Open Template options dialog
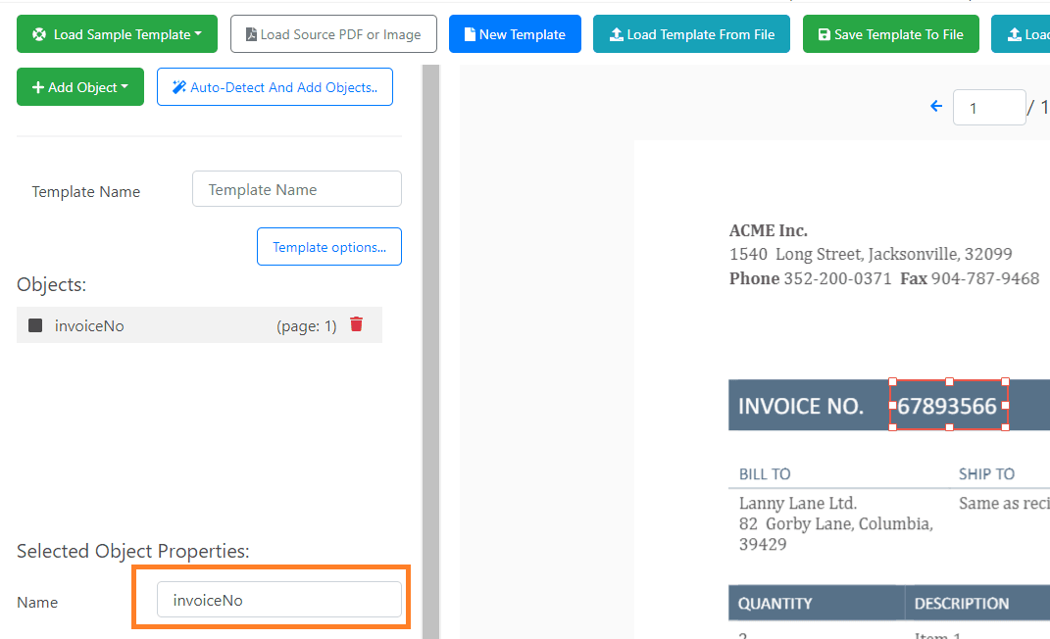Screen dimensions: 1050x639 point(328,246)
